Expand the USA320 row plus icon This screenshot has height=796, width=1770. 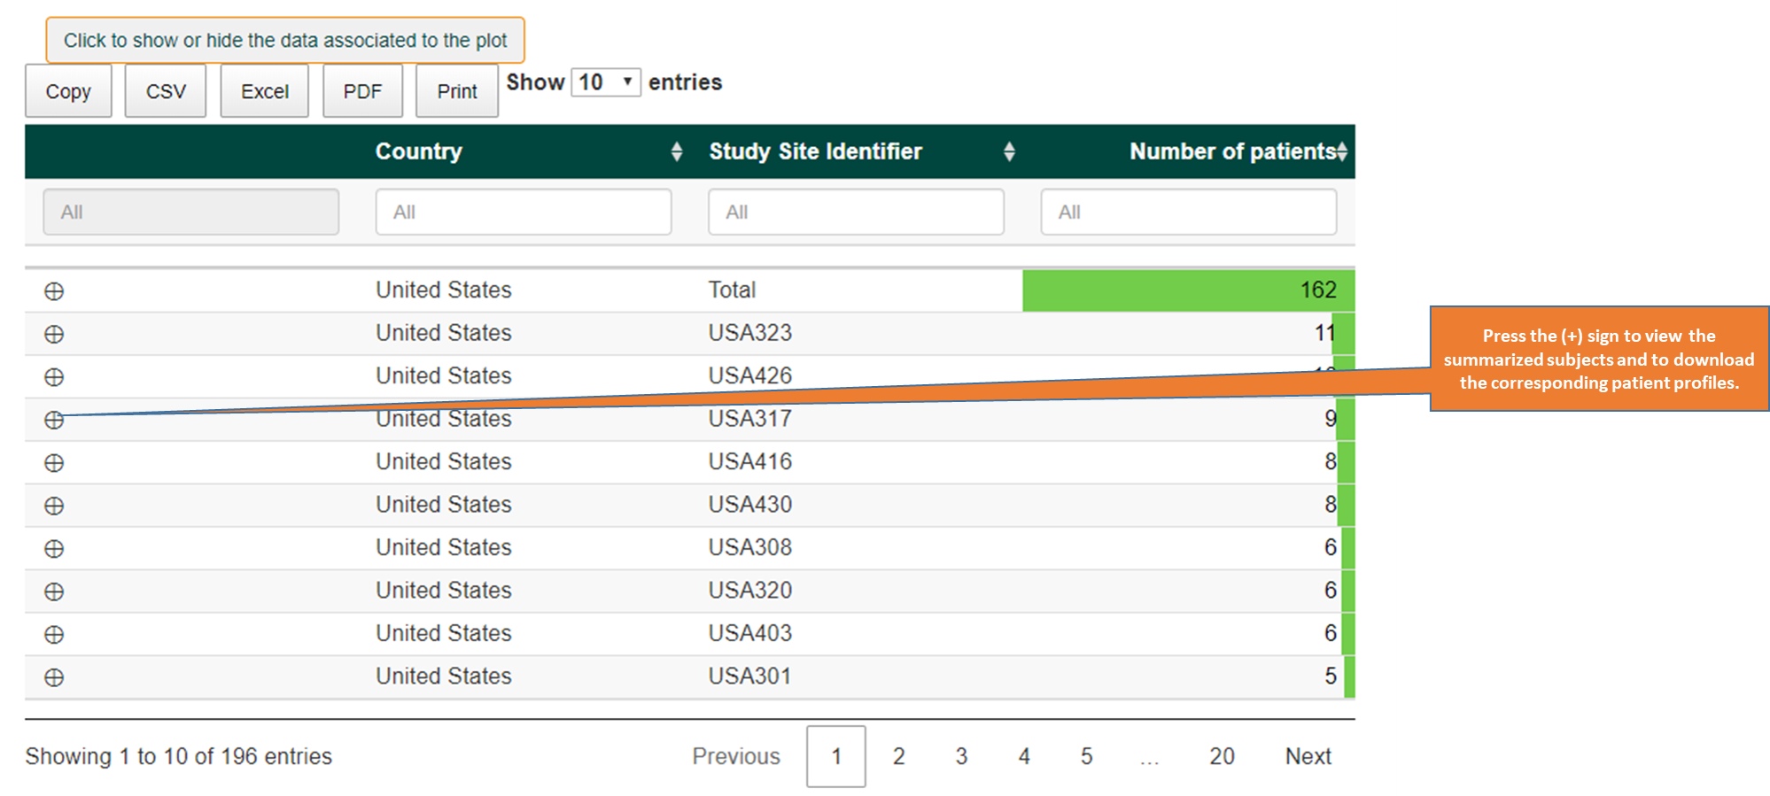[54, 591]
